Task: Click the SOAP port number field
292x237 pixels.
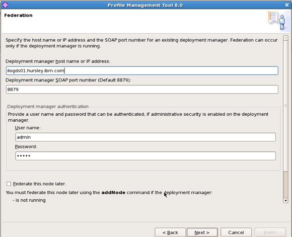Action: point(142,90)
